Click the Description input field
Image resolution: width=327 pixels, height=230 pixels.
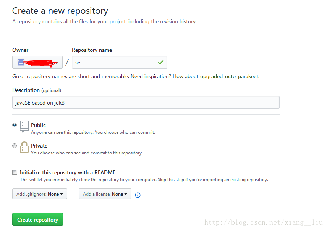[x=146, y=102]
